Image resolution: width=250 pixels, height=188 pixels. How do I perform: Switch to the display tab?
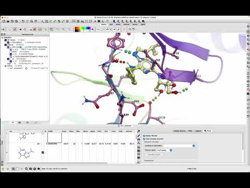(x=104, y=25)
